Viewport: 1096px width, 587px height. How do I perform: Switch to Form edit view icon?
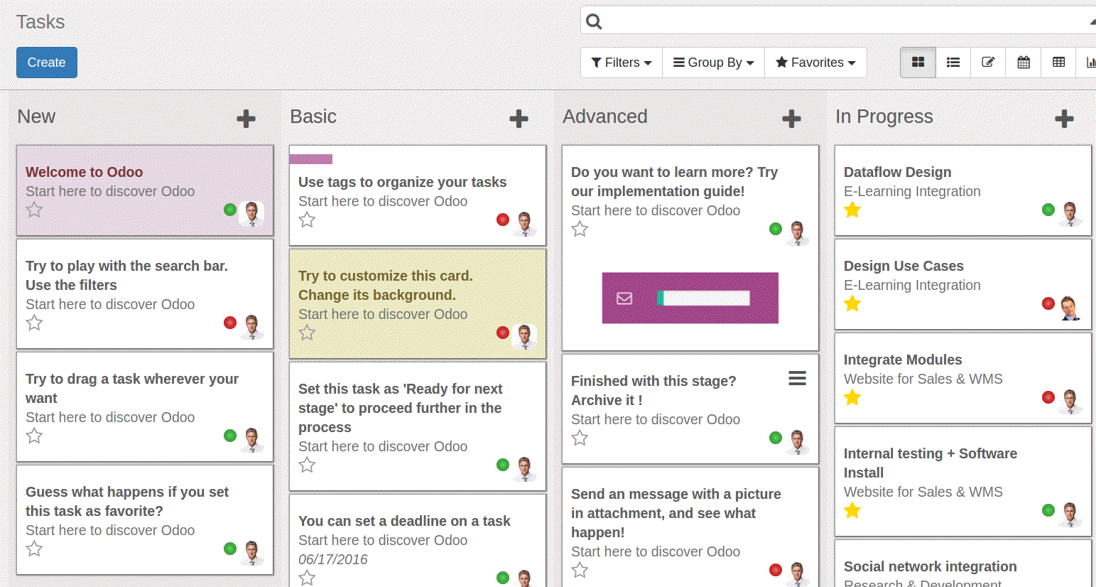pos(988,63)
